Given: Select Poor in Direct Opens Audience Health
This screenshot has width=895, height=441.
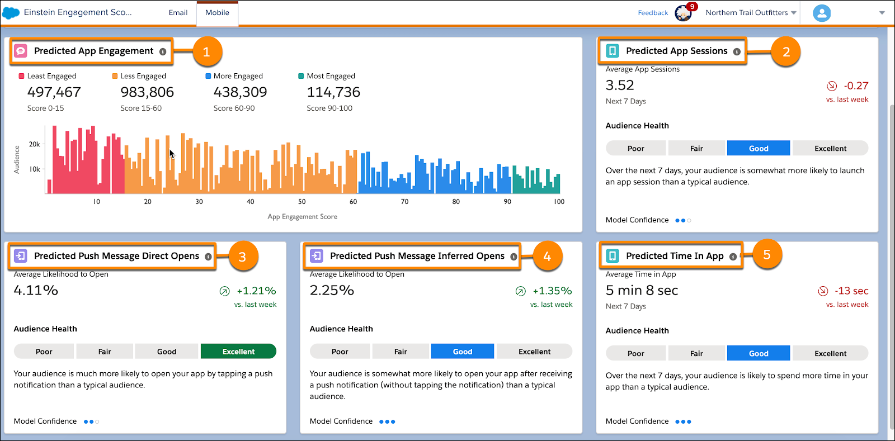Looking at the screenshot, I should tap(44, 351).
